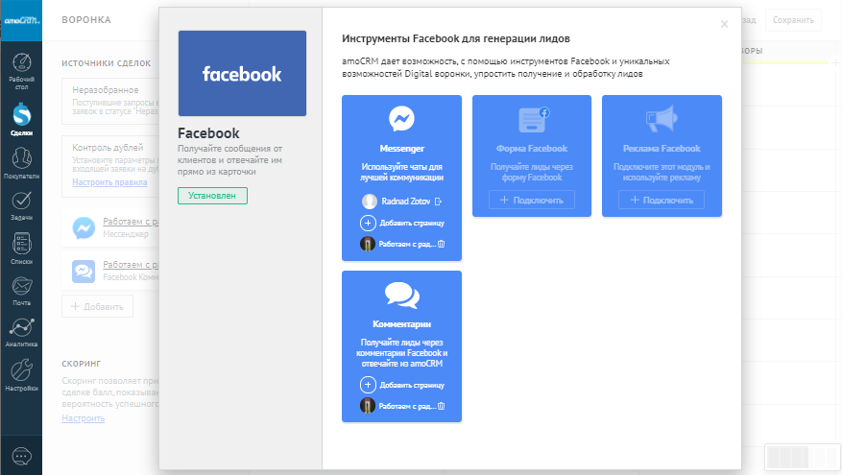Click the Реклама Facebook card title
The width and height of the screenshot is (842, 475).
pyautogui.click(x=662, y=149)
